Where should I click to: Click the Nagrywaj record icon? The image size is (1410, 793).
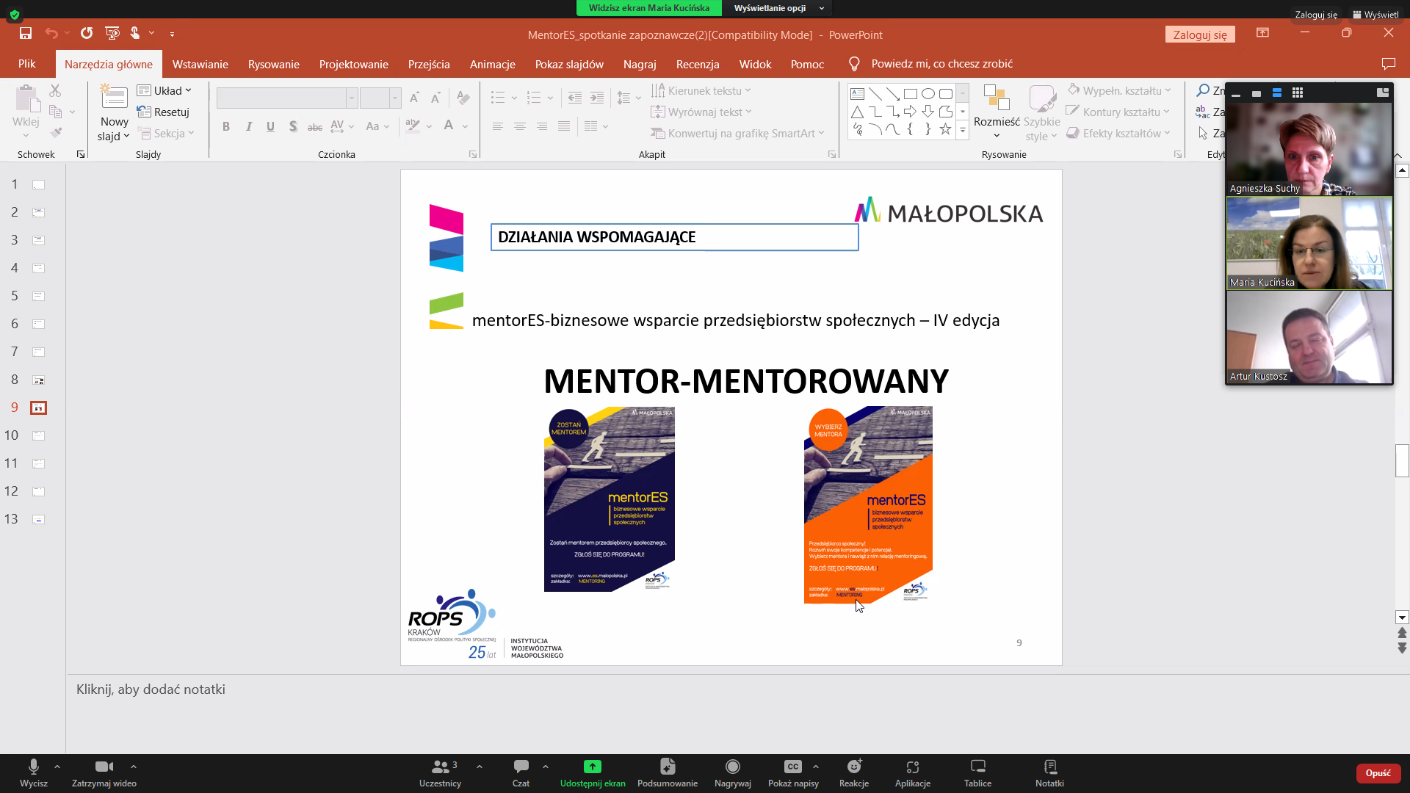coord(732,767)
